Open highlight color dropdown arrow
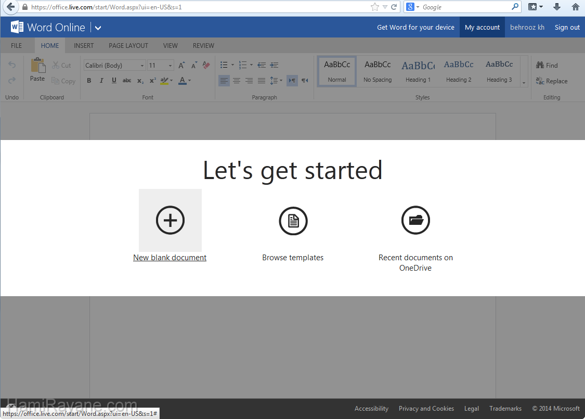Screen dimensions: 585x419 pyautogui.click(x=171, y=81)
